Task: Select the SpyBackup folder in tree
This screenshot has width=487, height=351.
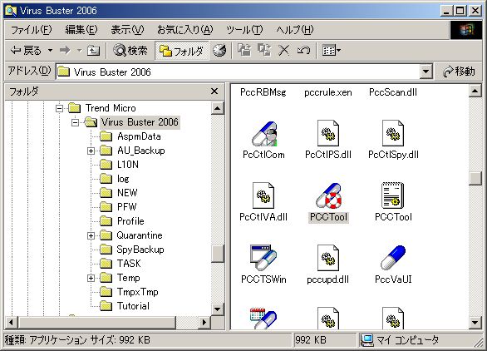Action: (x=132, y=250)
